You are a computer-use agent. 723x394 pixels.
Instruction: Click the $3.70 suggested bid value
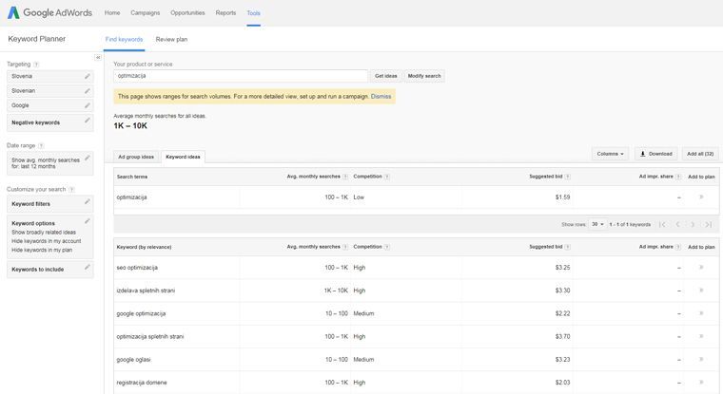tap(562, 336)
